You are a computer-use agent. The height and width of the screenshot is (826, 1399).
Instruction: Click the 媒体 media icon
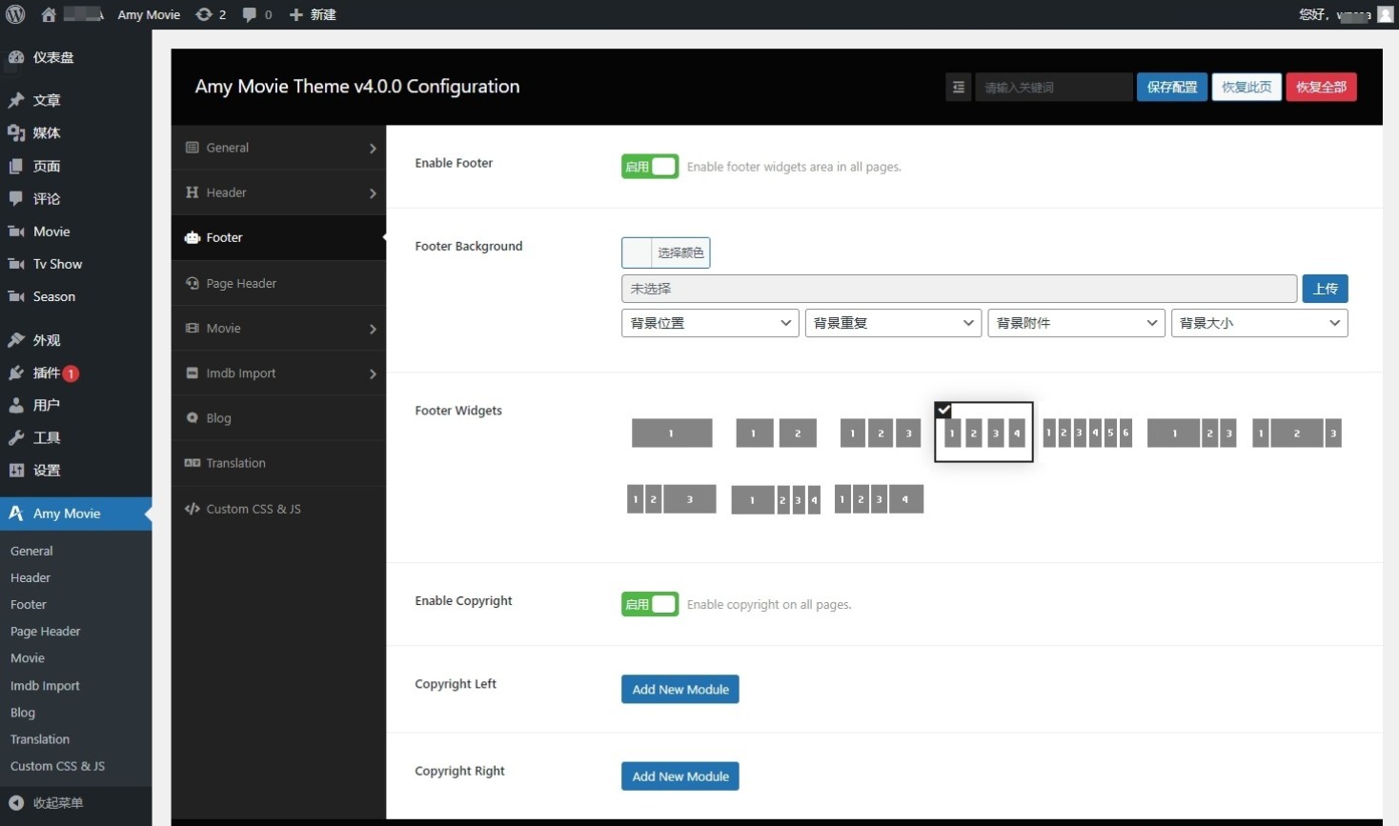click(x=16, y=132)
